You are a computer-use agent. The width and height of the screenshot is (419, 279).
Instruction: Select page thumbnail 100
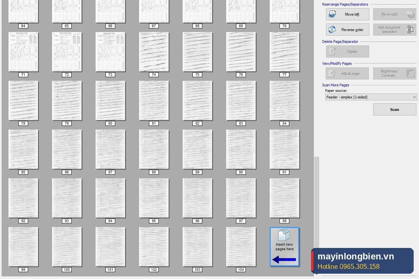tap(67, 247)
